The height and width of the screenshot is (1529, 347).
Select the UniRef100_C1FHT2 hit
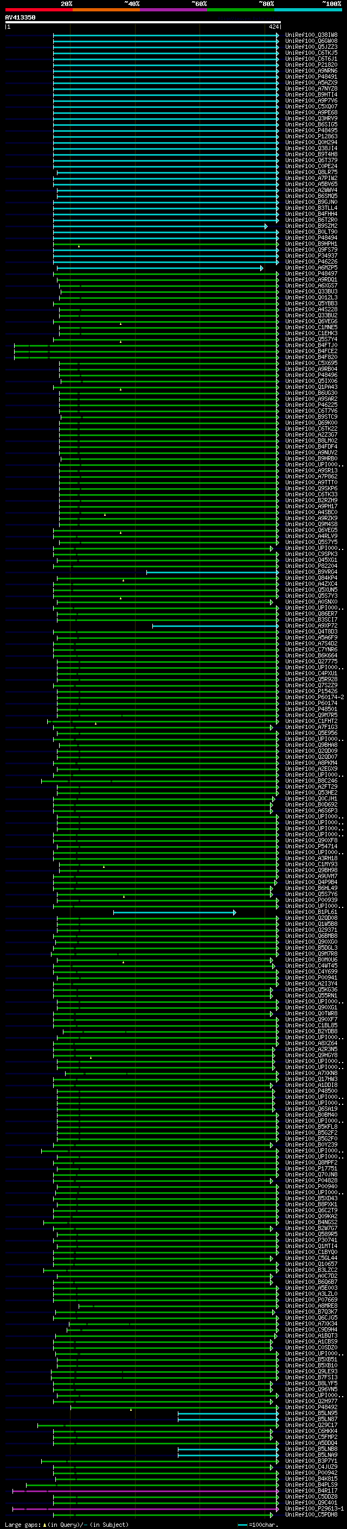pos(311,721)
